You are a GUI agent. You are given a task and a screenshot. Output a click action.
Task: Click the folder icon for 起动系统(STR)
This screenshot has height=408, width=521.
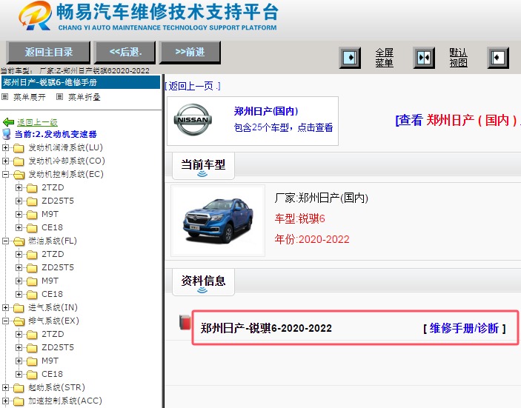[19, 388]
